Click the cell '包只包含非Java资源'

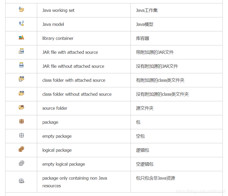pyautogui.click(x=177, y=182)
